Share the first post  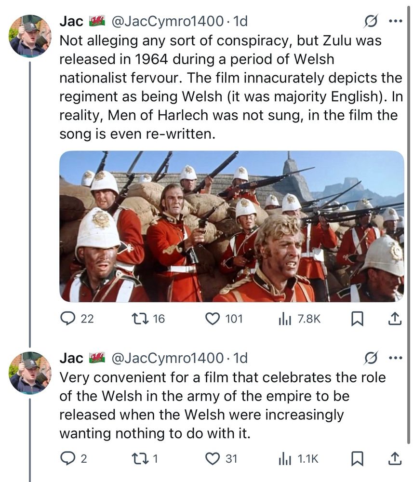pos(395,319)
